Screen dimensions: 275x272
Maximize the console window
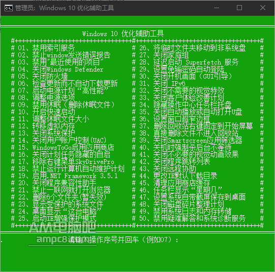pos(239,8)
